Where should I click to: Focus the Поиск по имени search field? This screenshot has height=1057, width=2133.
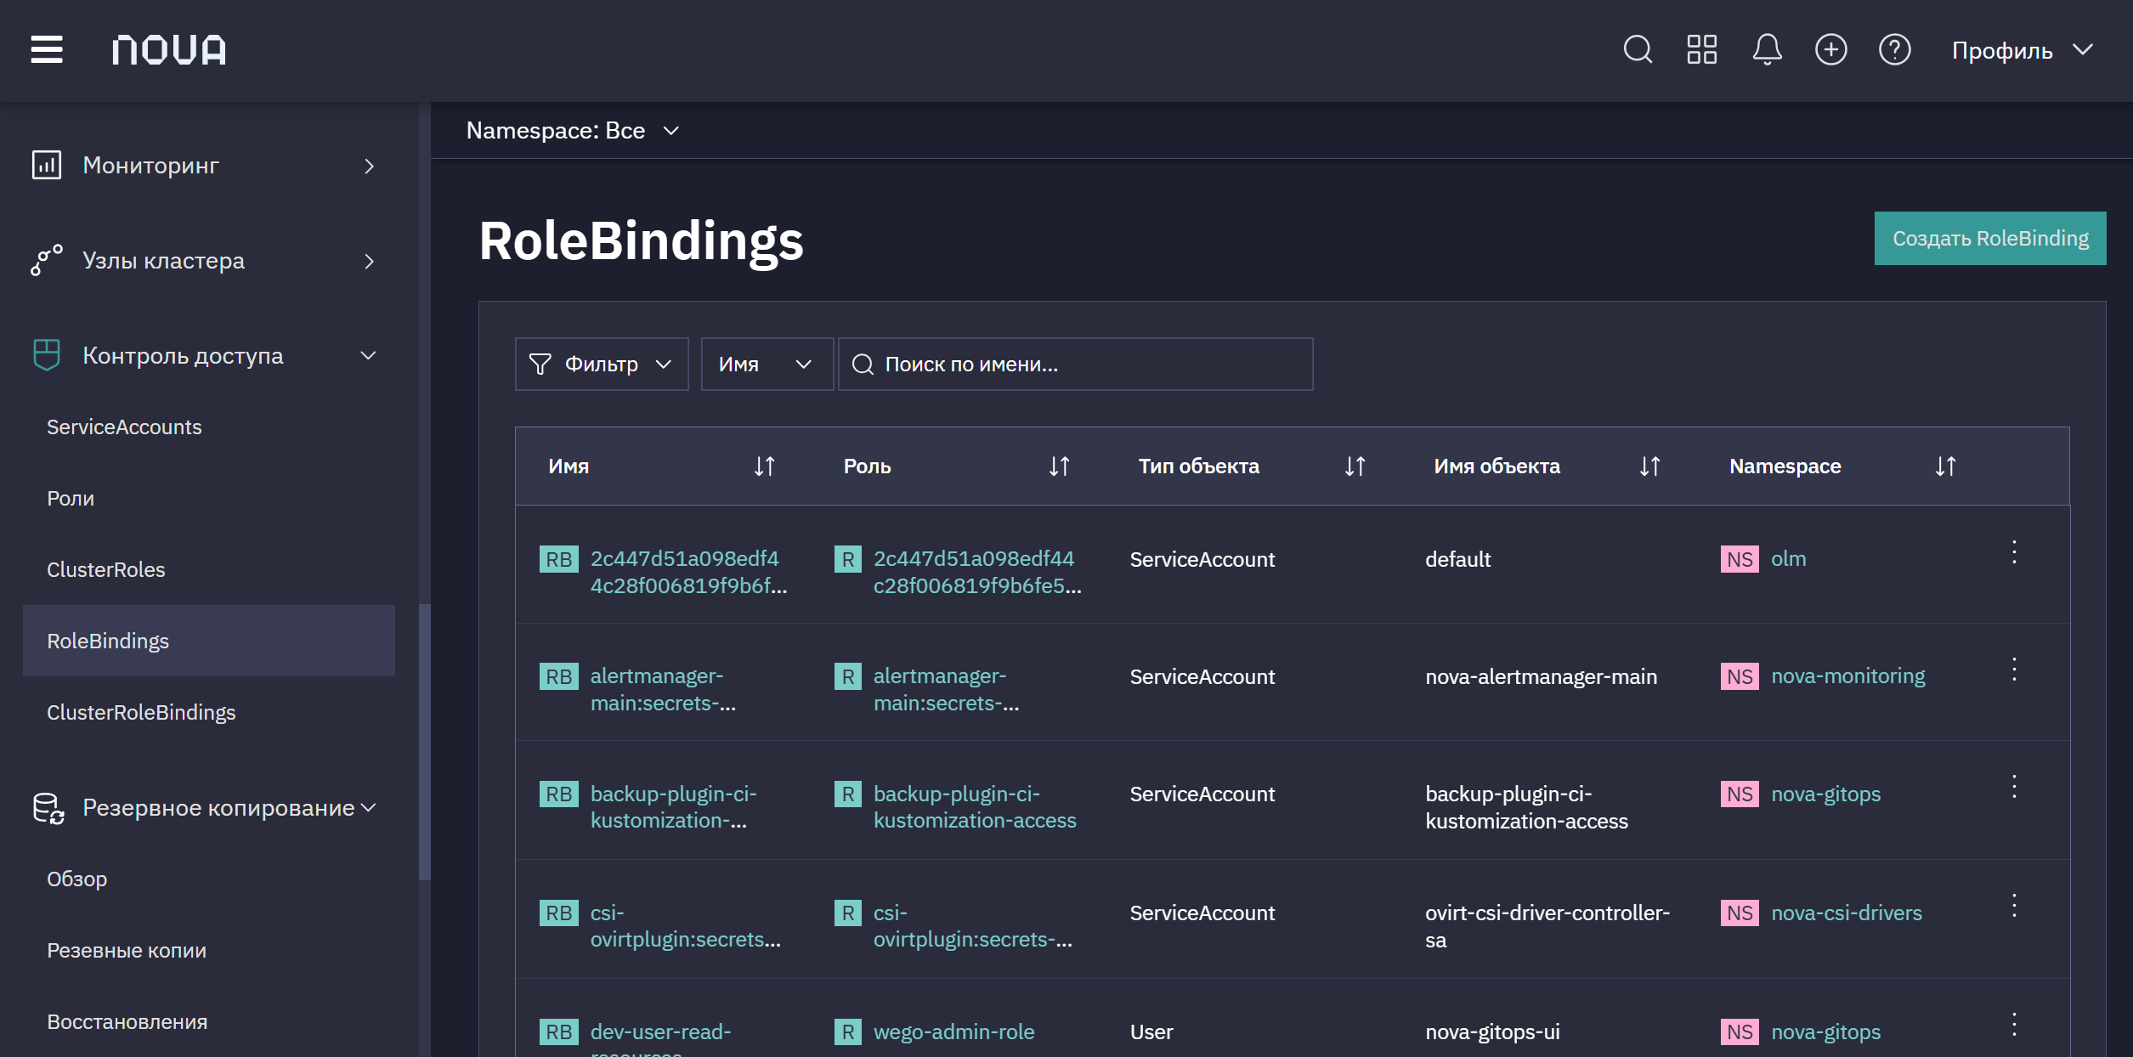point(1075,364)
